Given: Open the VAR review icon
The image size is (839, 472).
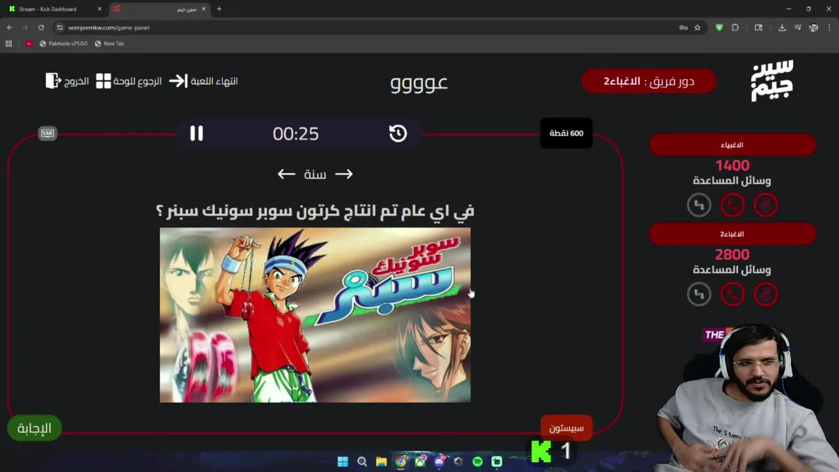Looking at the screenshot, I should click(x=47, y=133).
